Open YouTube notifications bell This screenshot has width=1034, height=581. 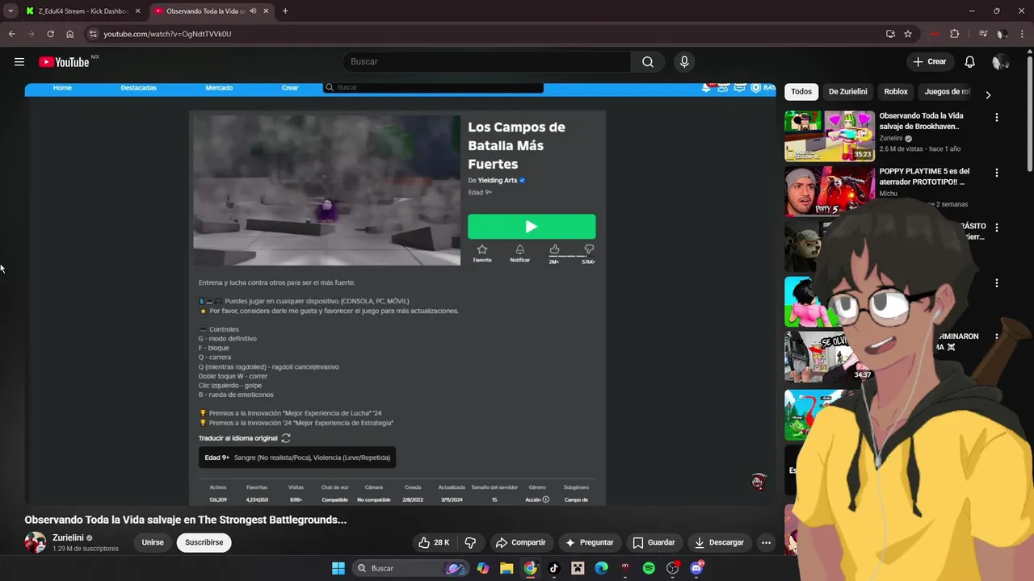[x=970, y=62]
